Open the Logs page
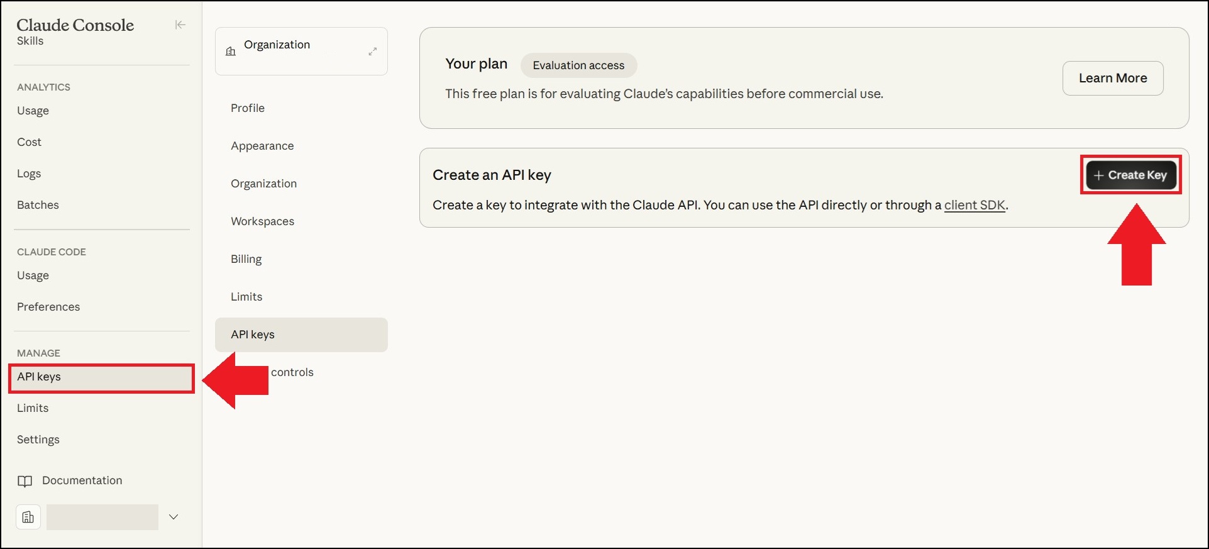This screenshot has width=1209, height=549. [x=29, y=174]
